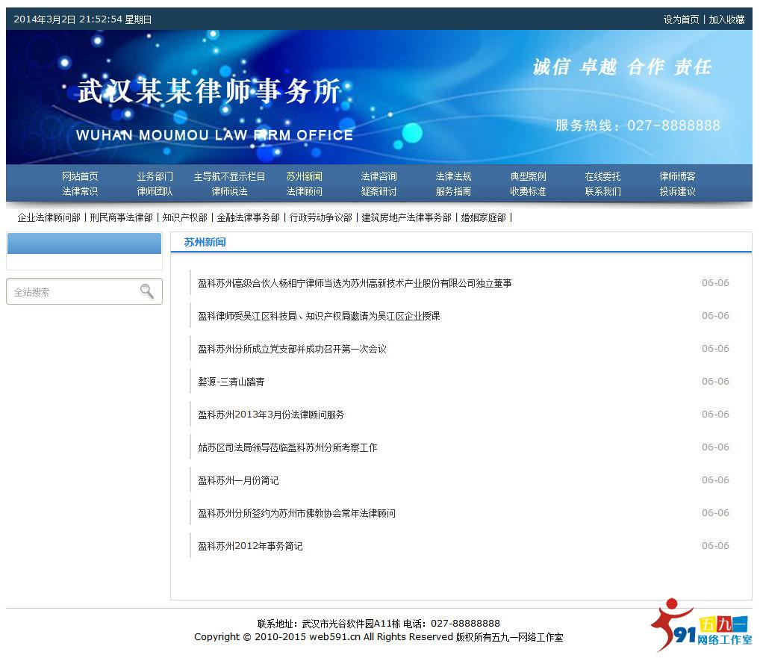Viewport: 760px width, 658px height.
Task: Visit the 律师团队 page
Action: (155, 191)
